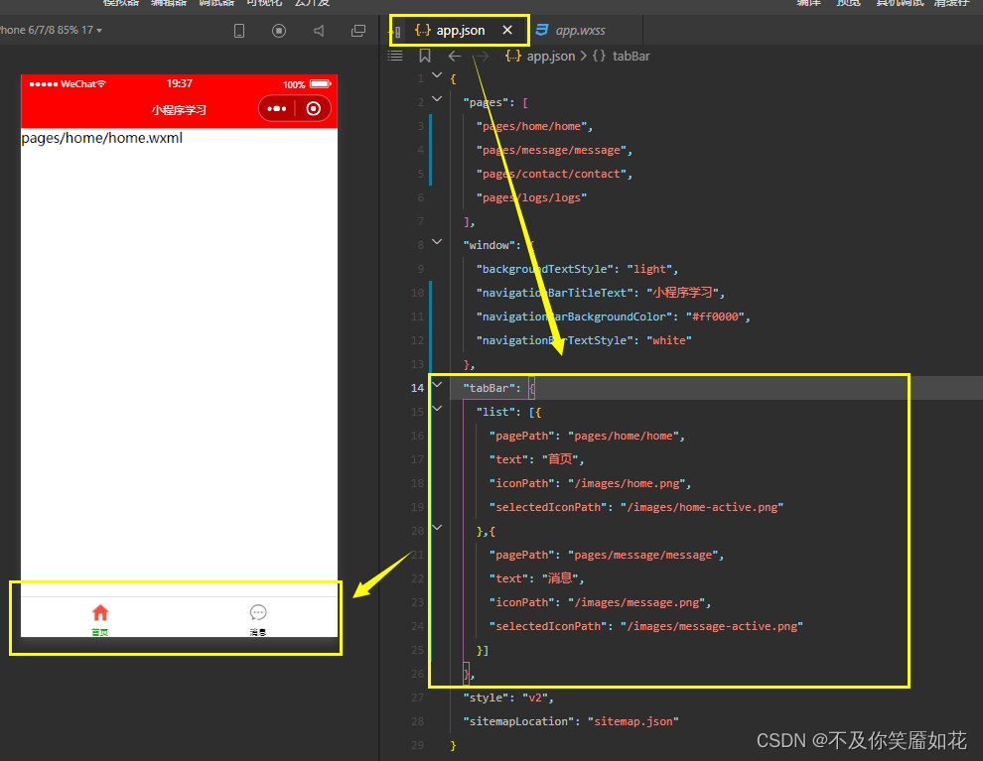Viewport: 983px width, 761px height.
Task: Toggle the simulator mute speaker icon
Action: (319, 31)
